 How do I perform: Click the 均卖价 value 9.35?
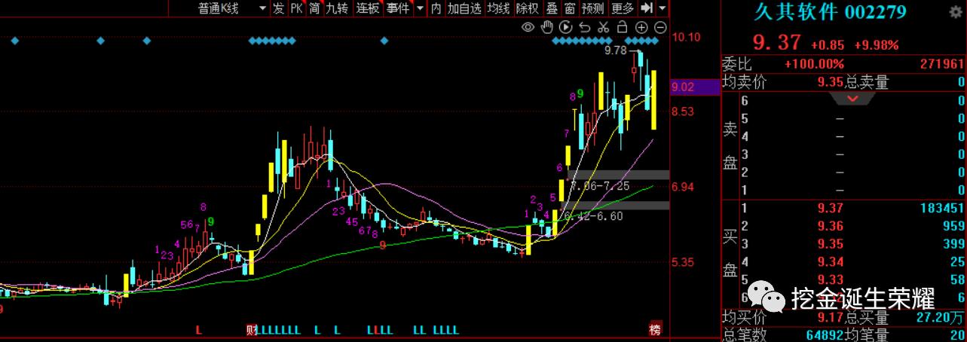(829, 81)
